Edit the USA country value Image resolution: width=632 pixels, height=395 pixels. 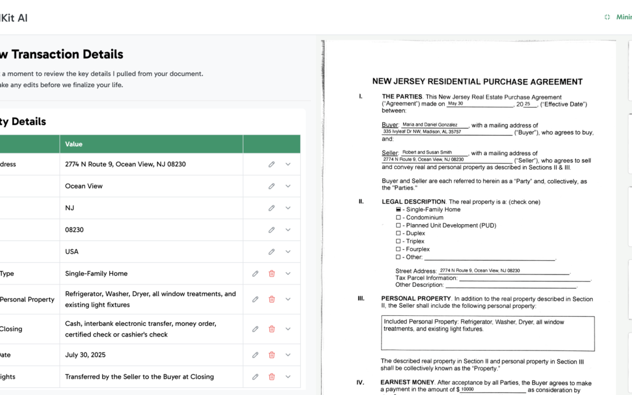pos(272,252)
